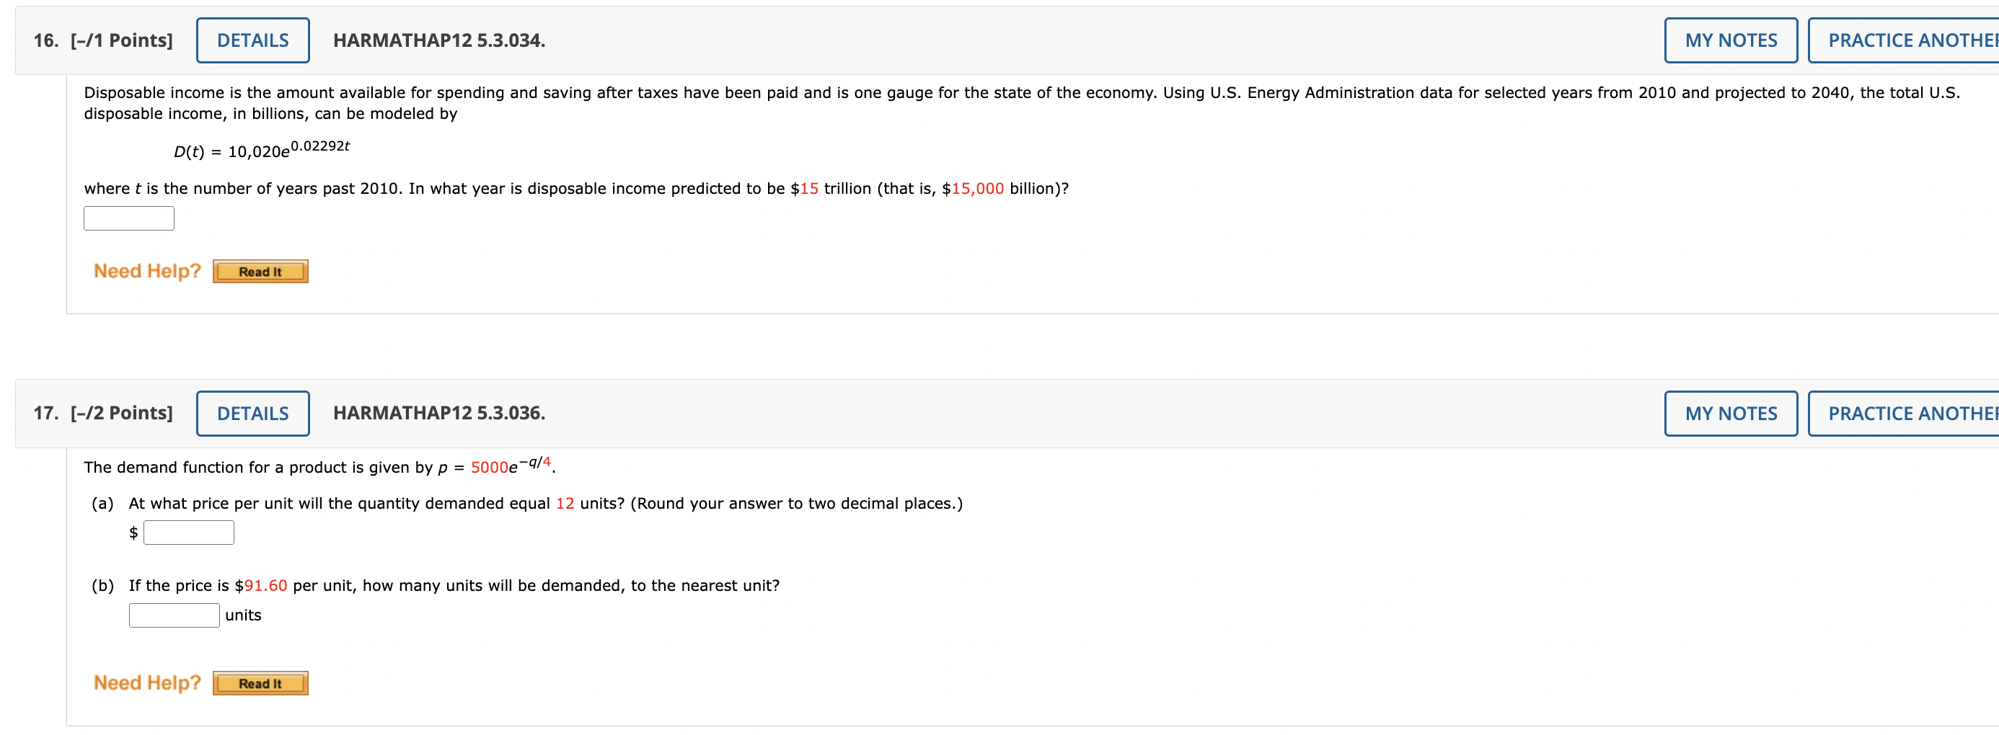
Task: Click Read It for question 16
Action: [260, 271]
